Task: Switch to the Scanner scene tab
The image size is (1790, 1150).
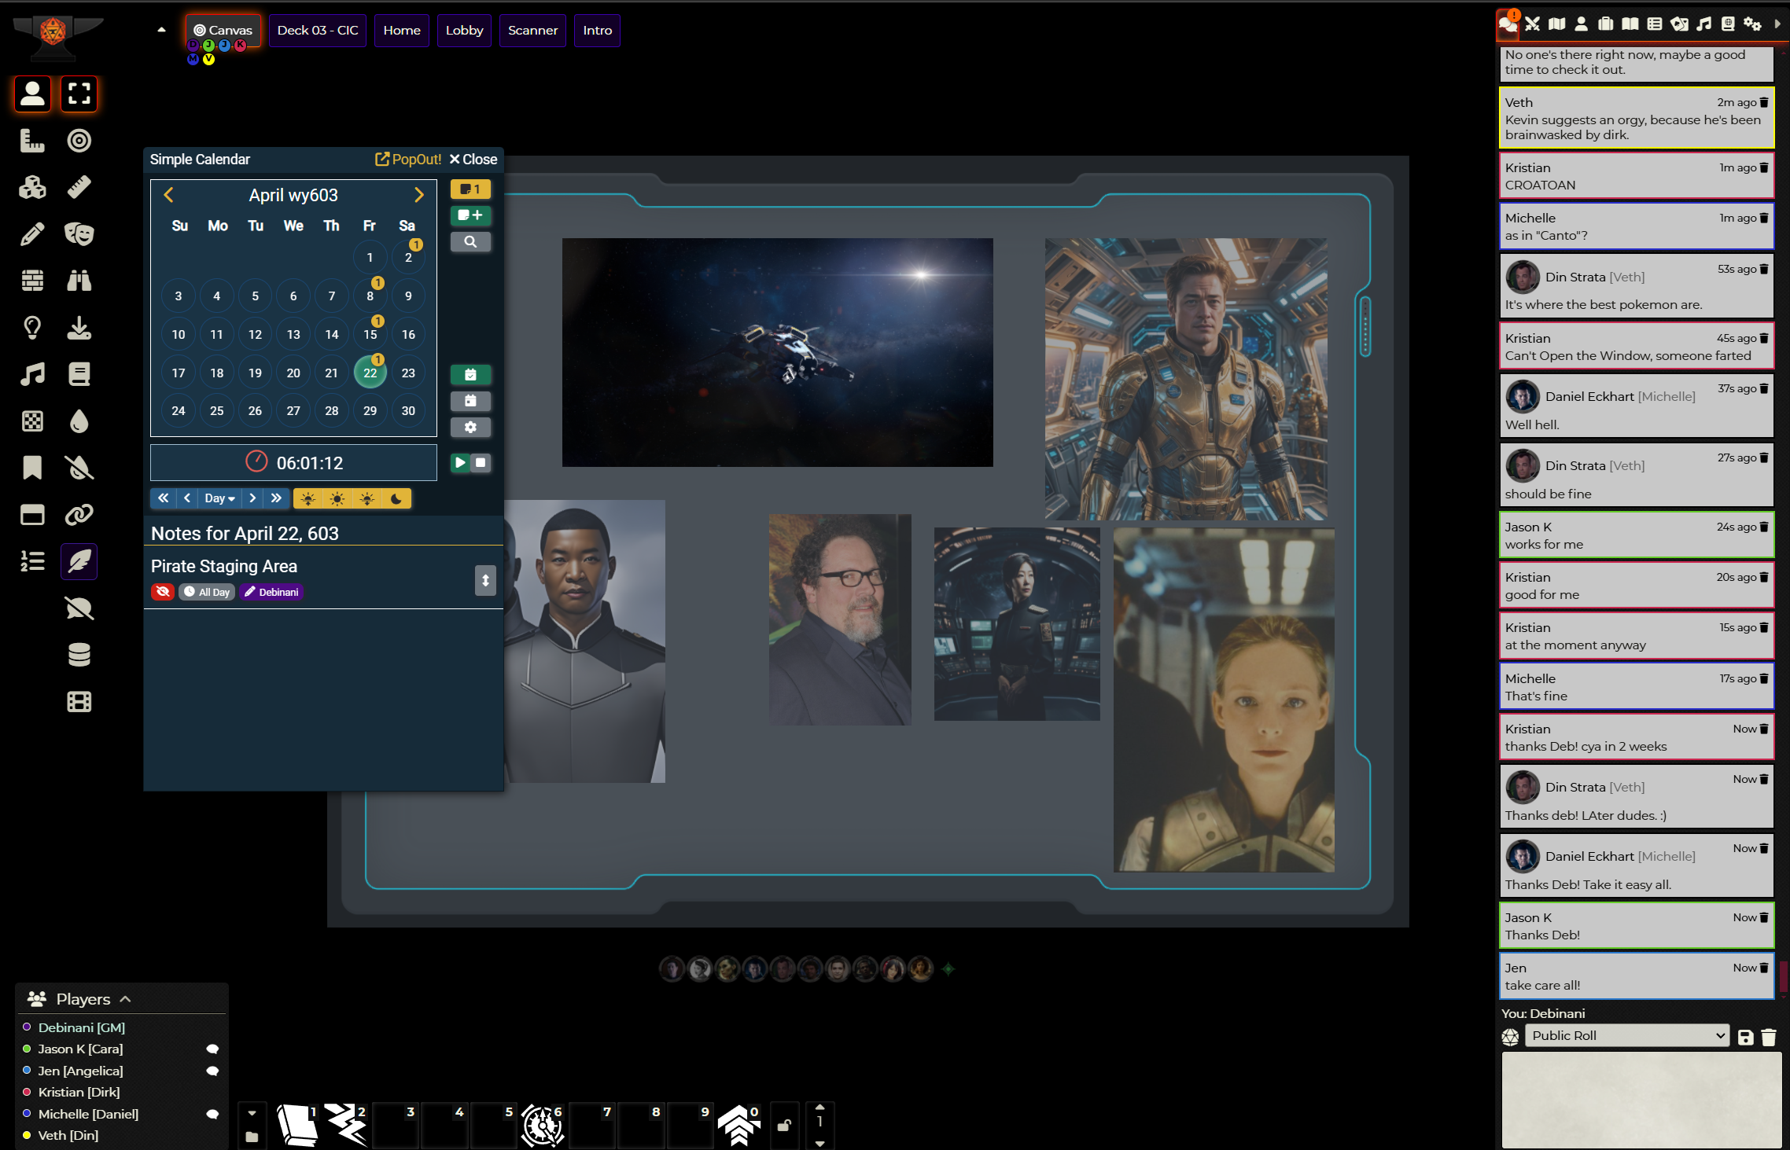Action: pos(532,31)
